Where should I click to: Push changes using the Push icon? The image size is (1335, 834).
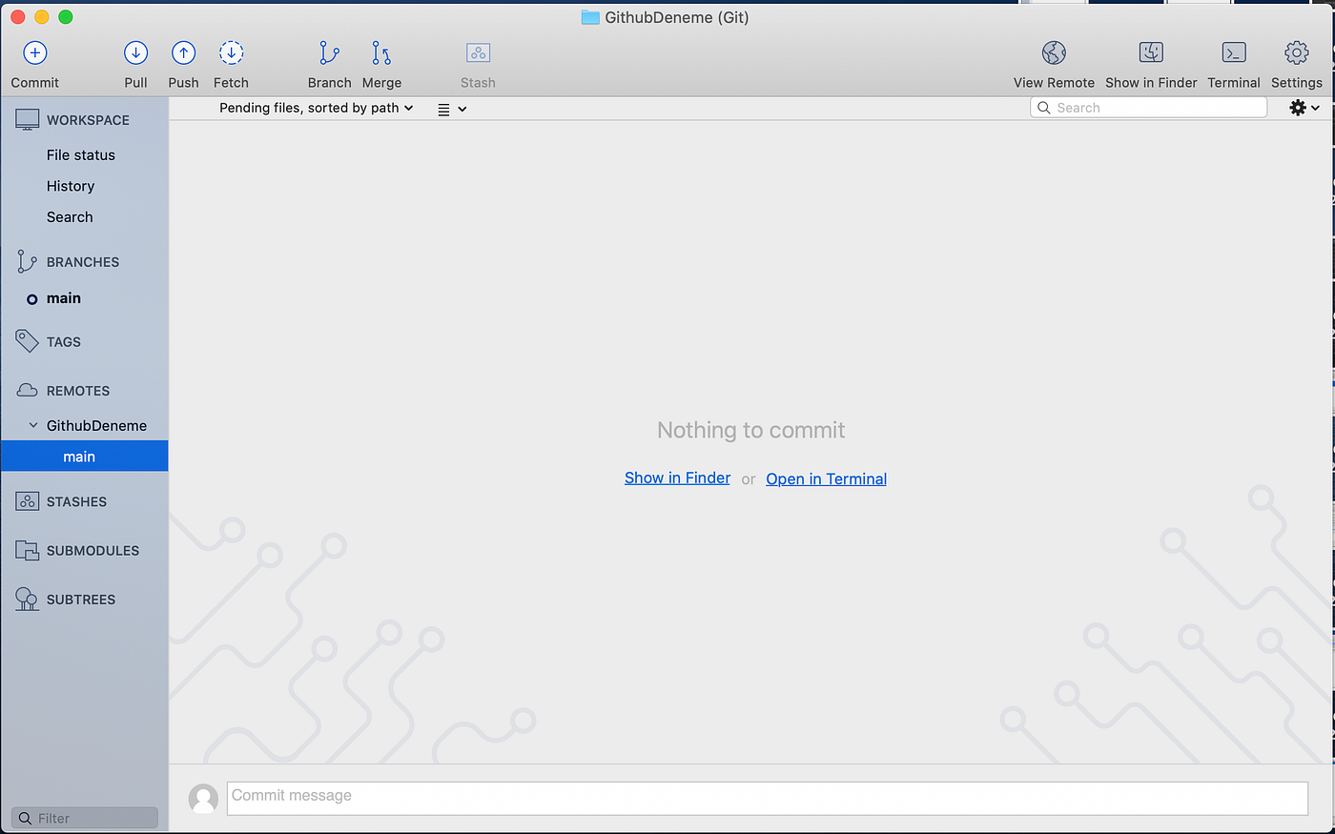coord(183,53)
